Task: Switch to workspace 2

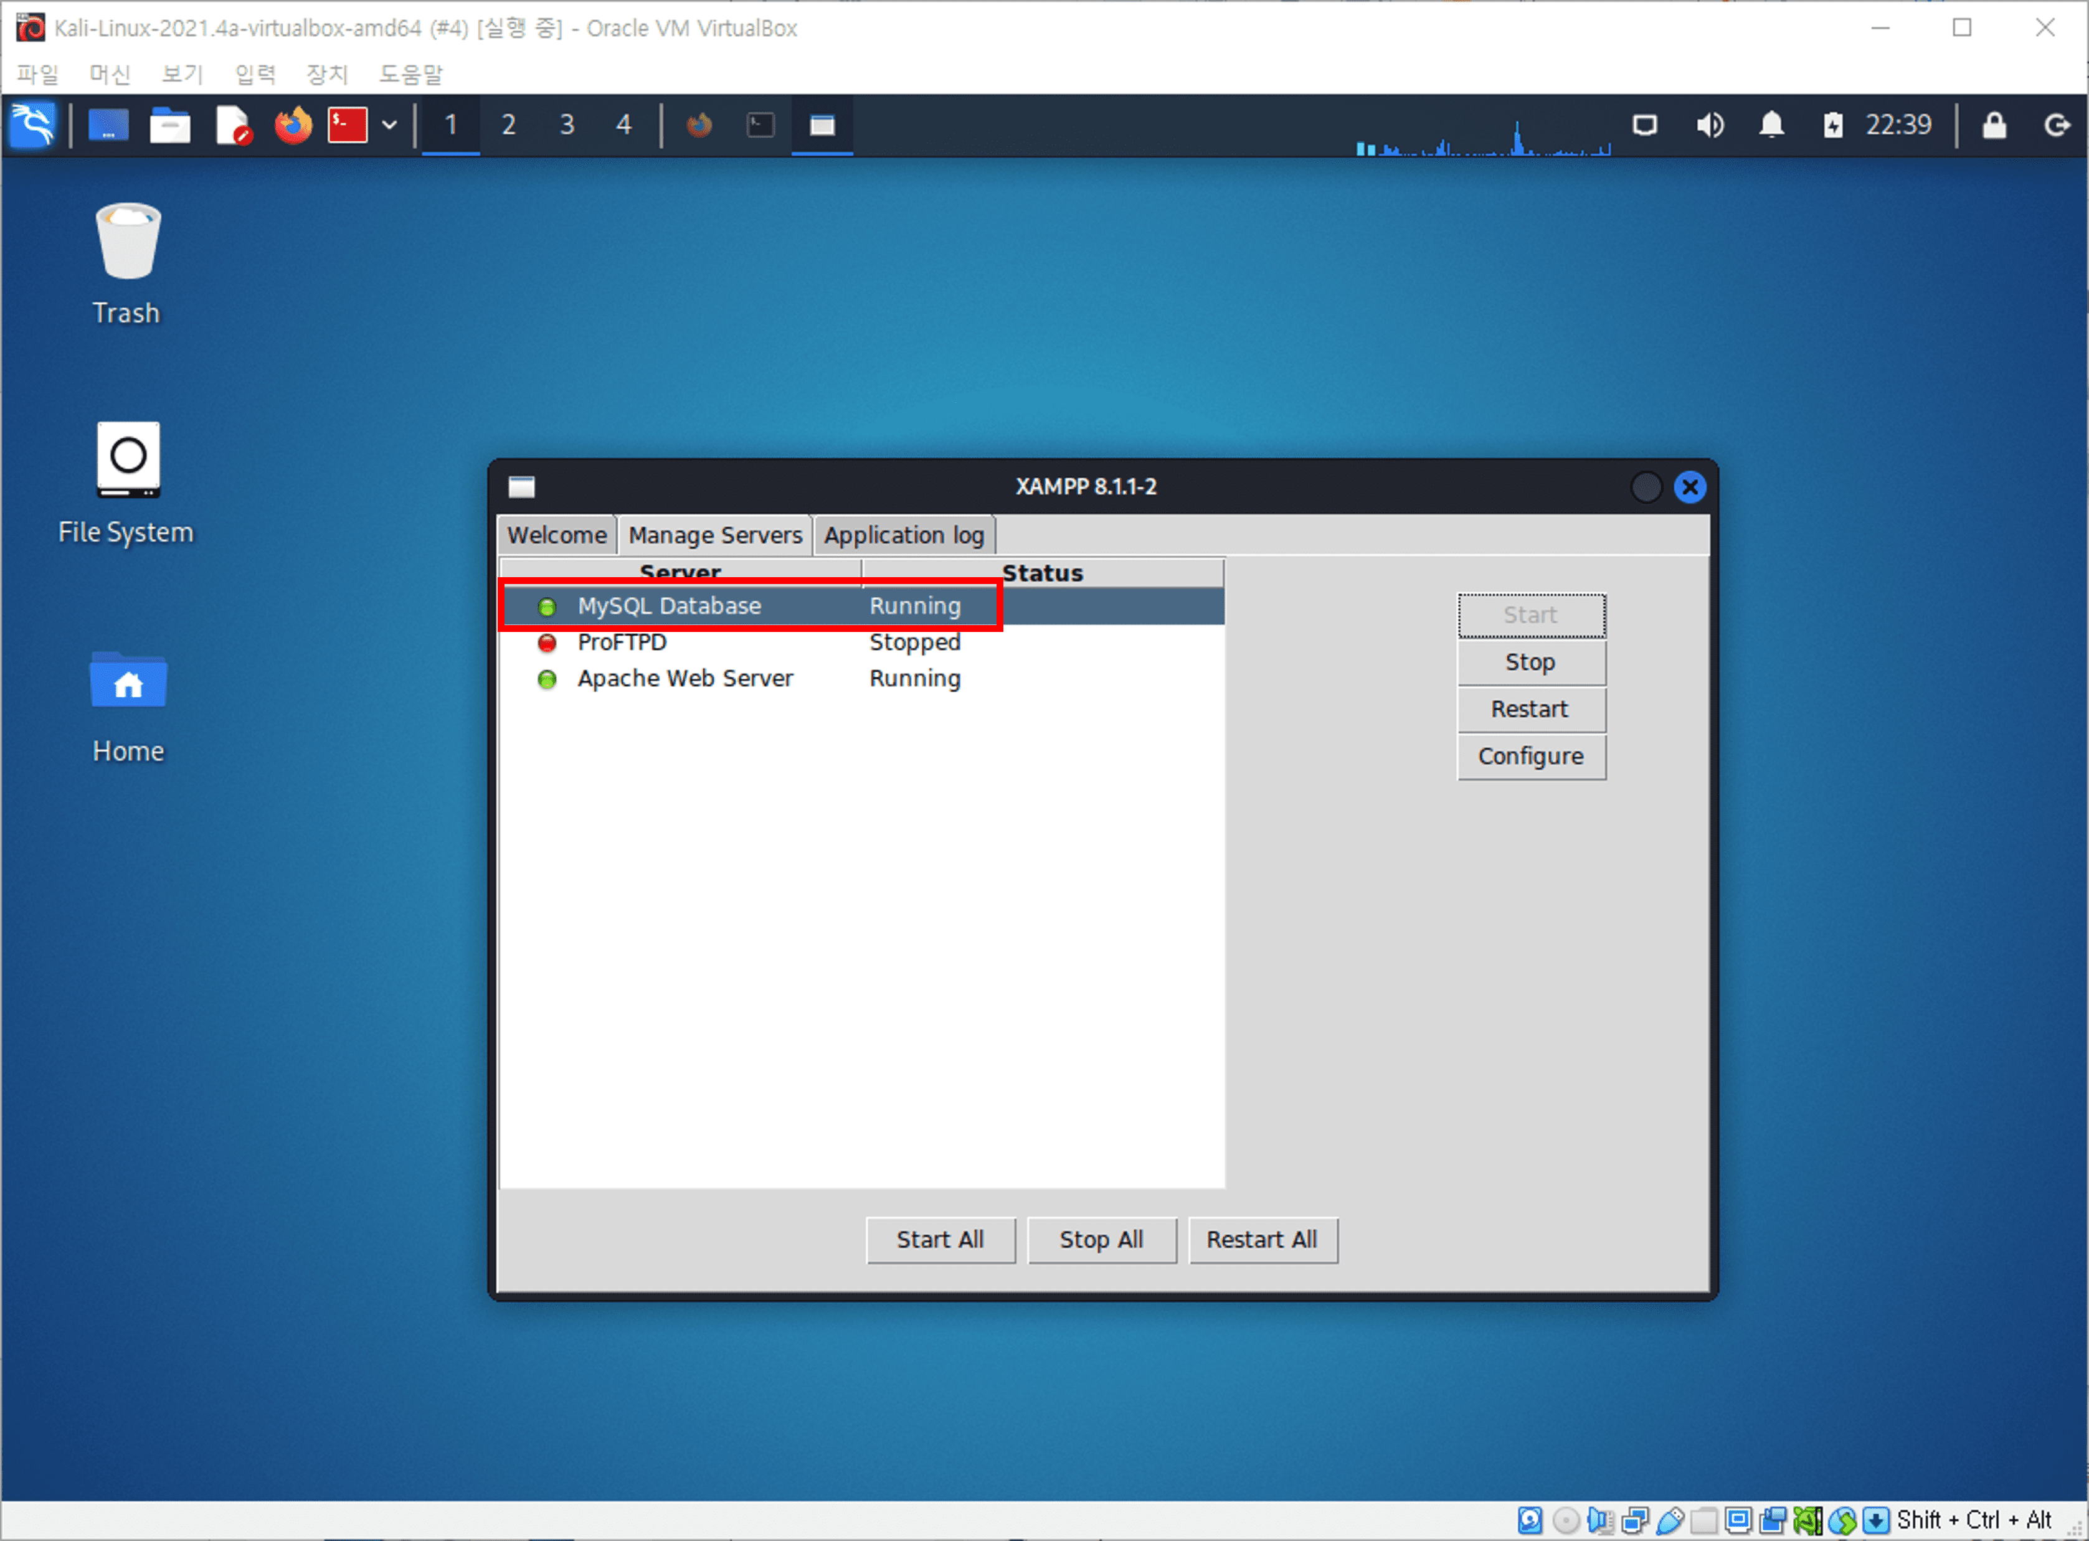Action: tap(508, 124)
